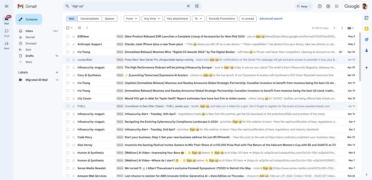Viewport: 372px width, 180px height.
Task: Go to newer results page arrow
Action: (334, 28)
